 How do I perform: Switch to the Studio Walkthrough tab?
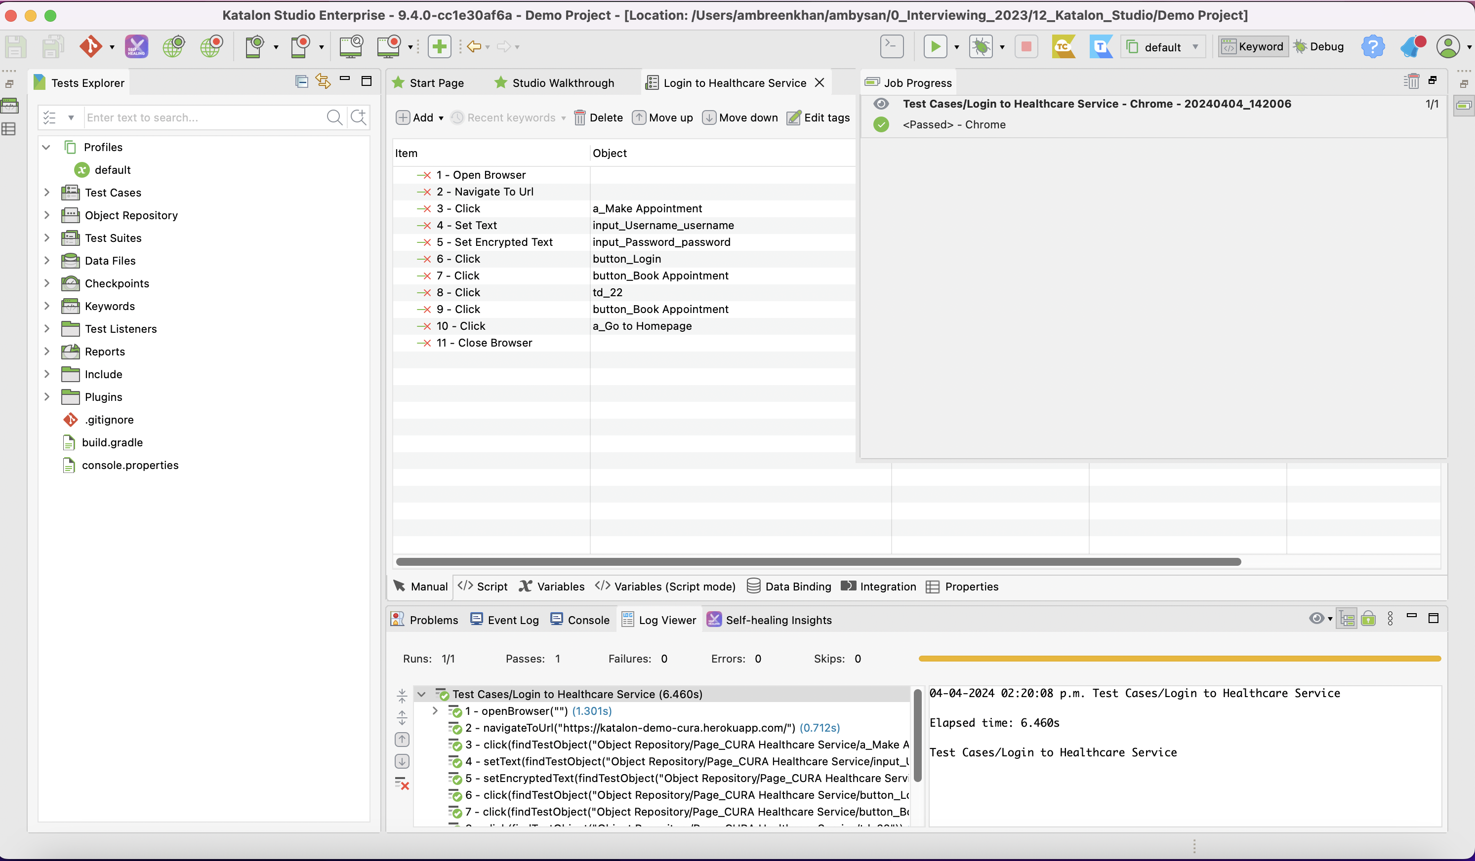coord(554,83)
